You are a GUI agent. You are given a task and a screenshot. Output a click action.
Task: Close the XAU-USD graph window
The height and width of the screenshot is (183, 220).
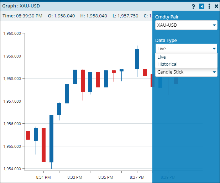tap(216, 6)
